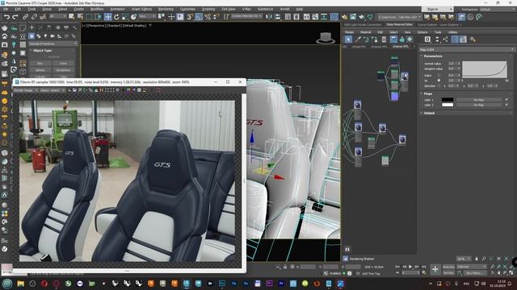Open the selection filter dropdown
Image resolution: width=517 pixels, height=290 pixels.
point(57,16)
